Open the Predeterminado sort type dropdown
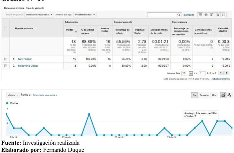 point(85,15)
